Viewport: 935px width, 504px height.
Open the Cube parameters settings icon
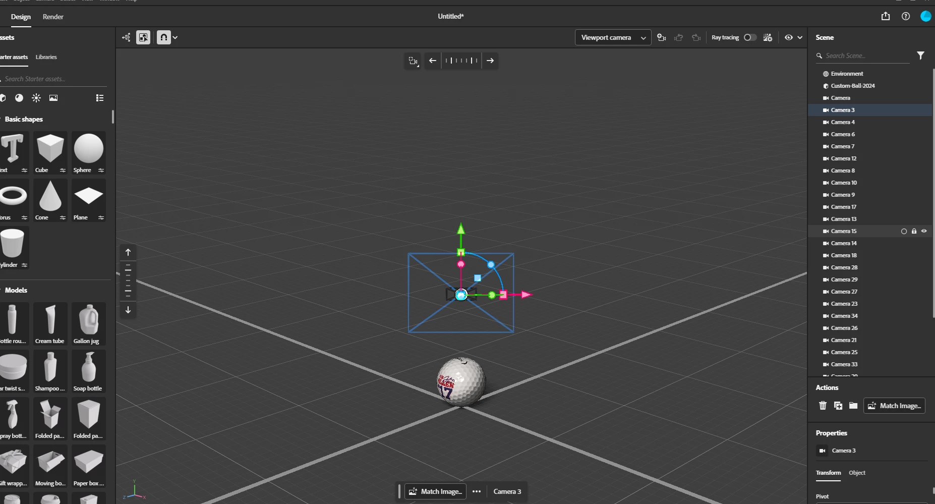pyautogui.click(x=63, y=170)
